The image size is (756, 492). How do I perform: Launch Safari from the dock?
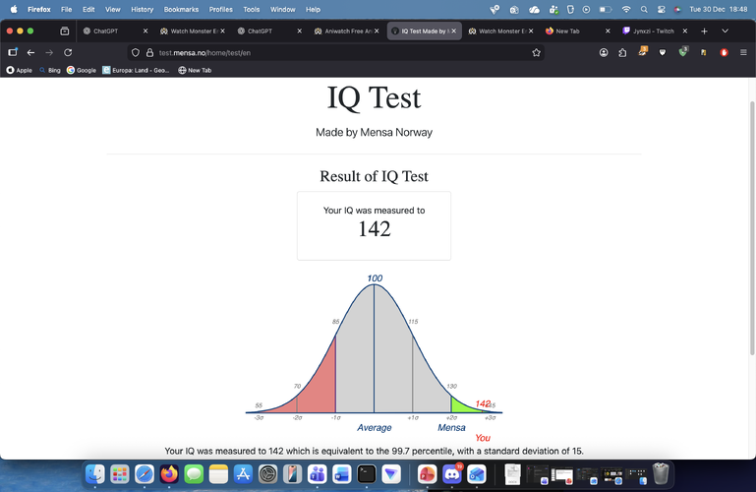point(145,474)
